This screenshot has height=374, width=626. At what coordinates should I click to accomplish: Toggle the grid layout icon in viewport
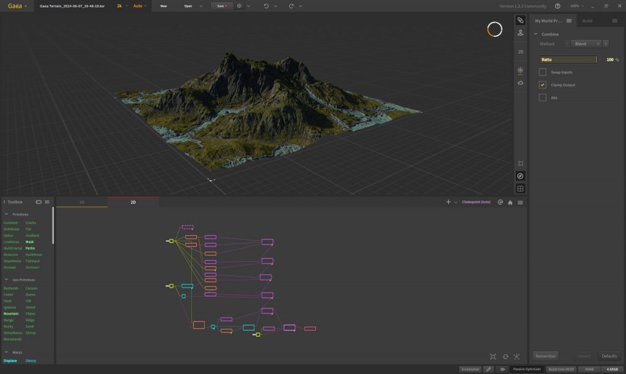(x=520, y=189)
